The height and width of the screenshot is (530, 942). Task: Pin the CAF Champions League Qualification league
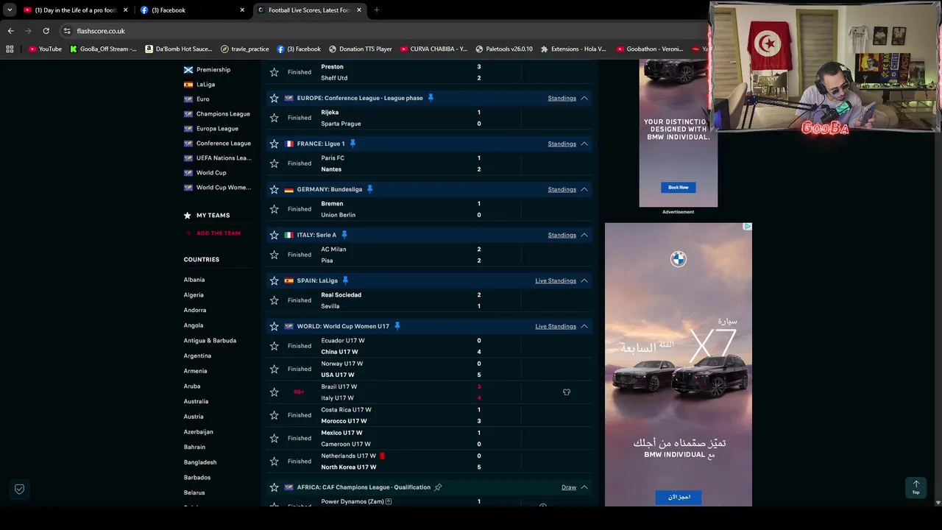click(x=438, y=487)
